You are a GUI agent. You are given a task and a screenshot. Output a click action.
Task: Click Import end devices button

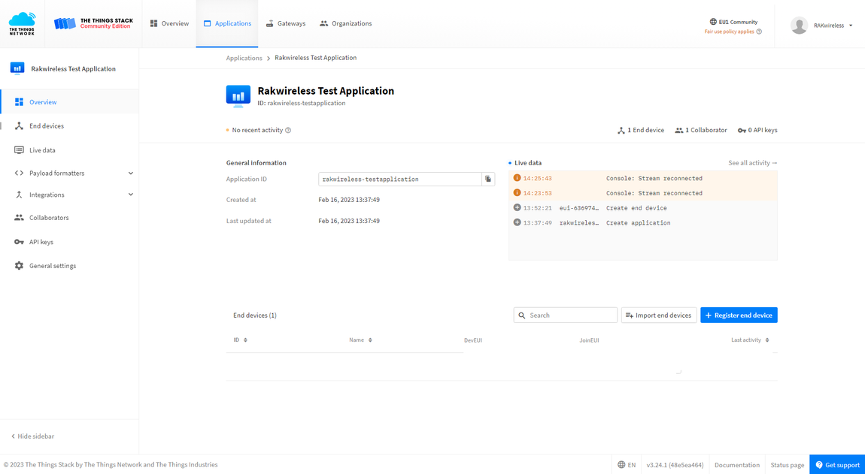coord(659,315)
